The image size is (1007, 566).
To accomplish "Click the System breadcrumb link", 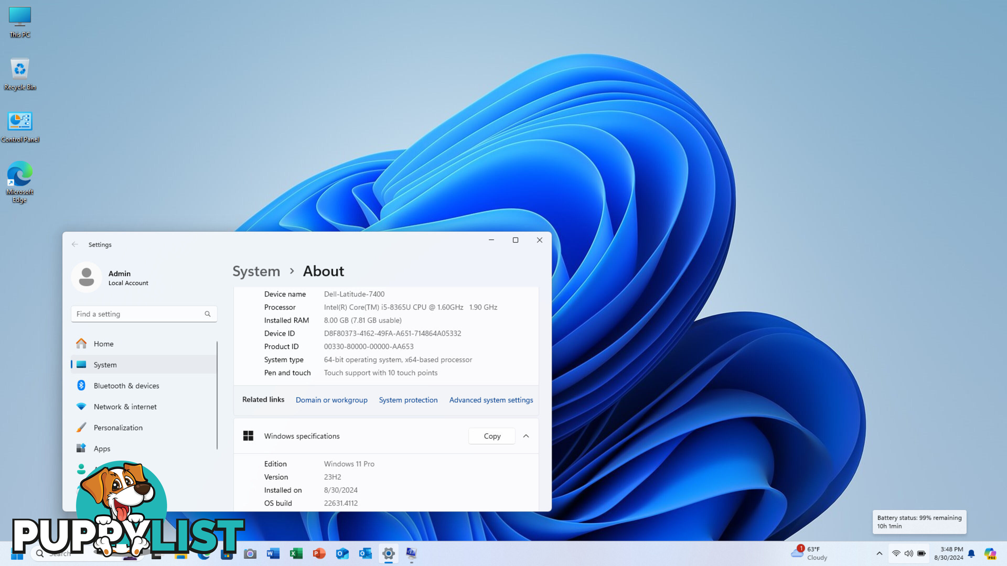I will coord(256,271).
